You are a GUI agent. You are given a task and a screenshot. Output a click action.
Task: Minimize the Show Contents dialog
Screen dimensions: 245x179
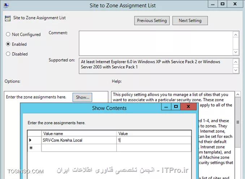click(x=166, y=107)
